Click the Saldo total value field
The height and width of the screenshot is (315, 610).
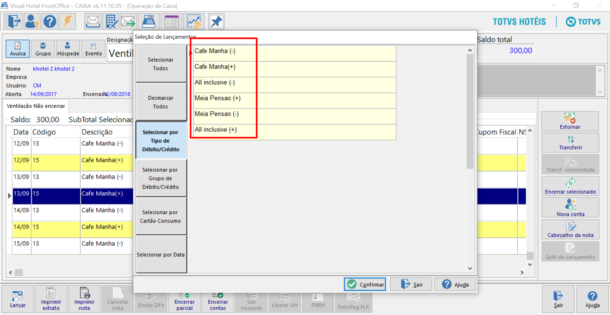point(505,50)
